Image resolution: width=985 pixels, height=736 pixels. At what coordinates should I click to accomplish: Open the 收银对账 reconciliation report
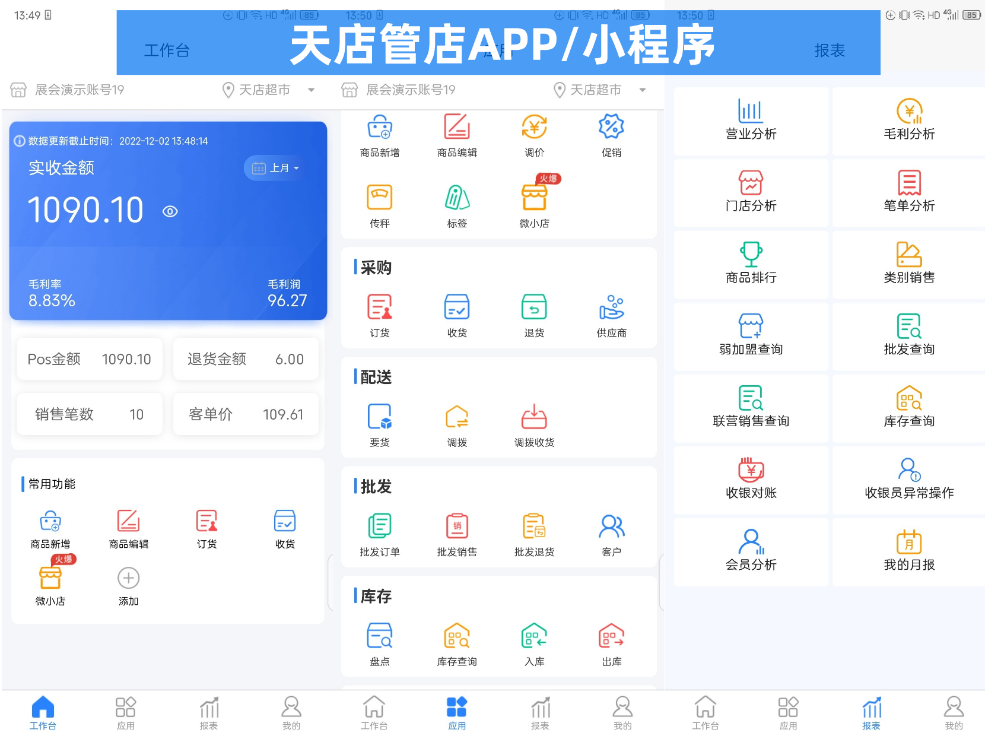coord(750,480)
